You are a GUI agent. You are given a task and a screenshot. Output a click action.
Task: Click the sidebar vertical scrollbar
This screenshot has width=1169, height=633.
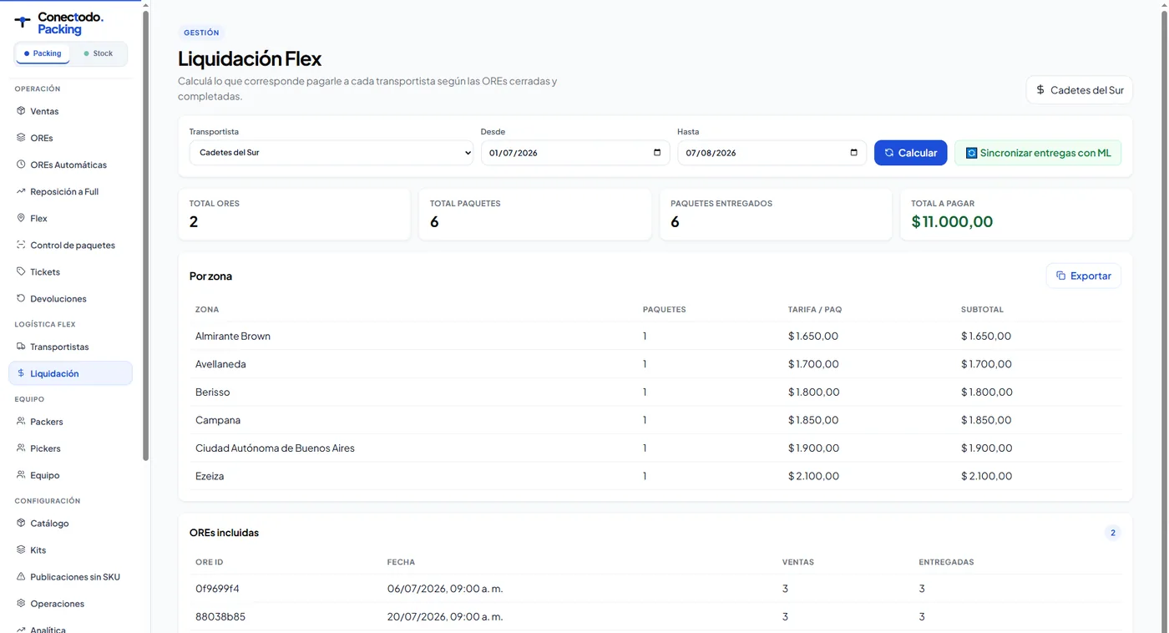click(146, 234)
